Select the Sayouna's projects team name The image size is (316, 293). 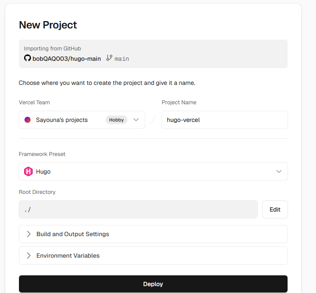pyautogui.click(x=62, y=120)
